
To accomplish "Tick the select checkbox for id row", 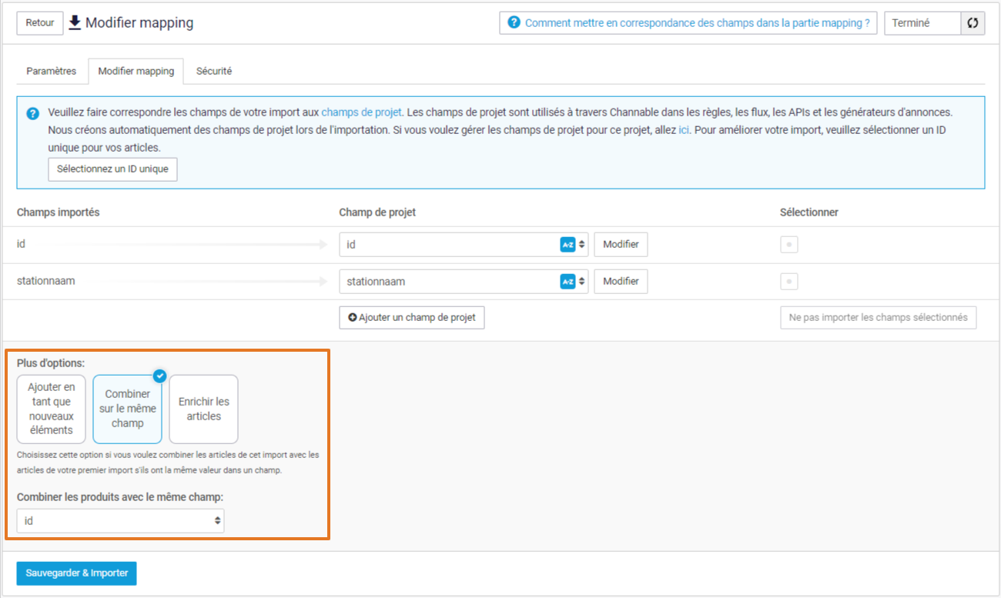I will (789, 245).
